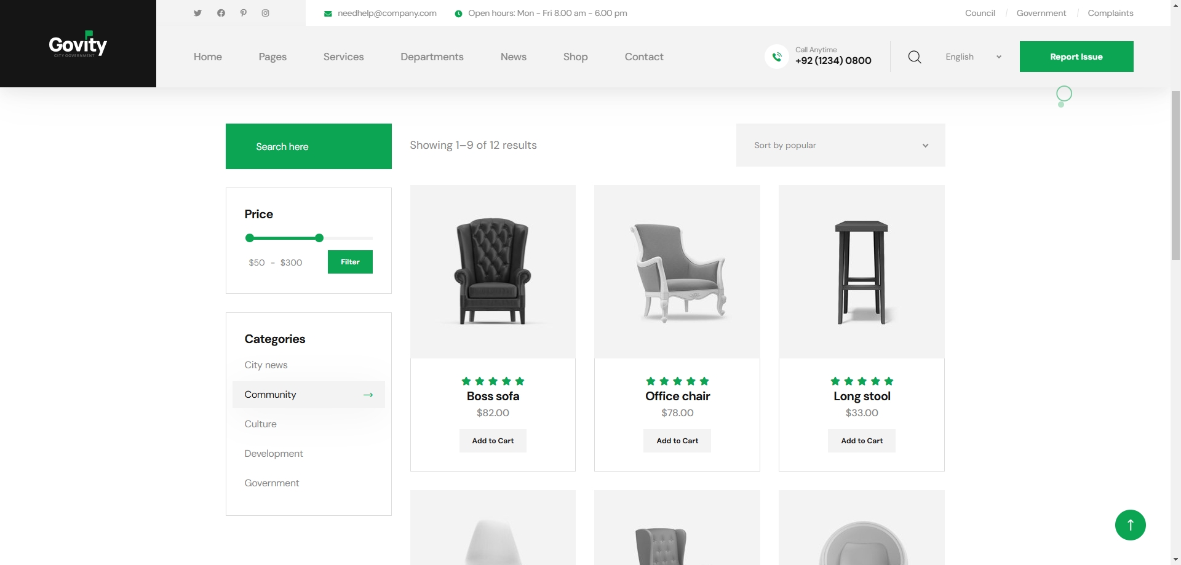Open the Office chair product image
Viewport: 1181px width, 565px height.
click(x=677, y=272)
